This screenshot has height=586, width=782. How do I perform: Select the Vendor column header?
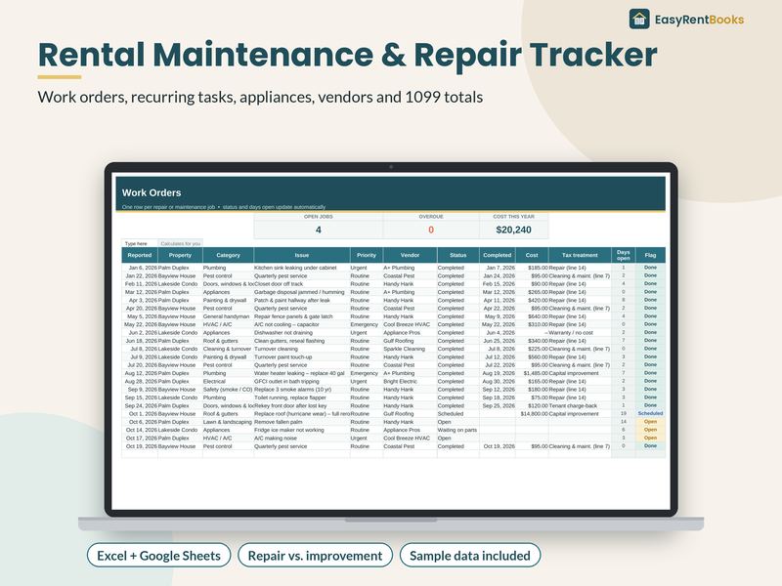410,255
